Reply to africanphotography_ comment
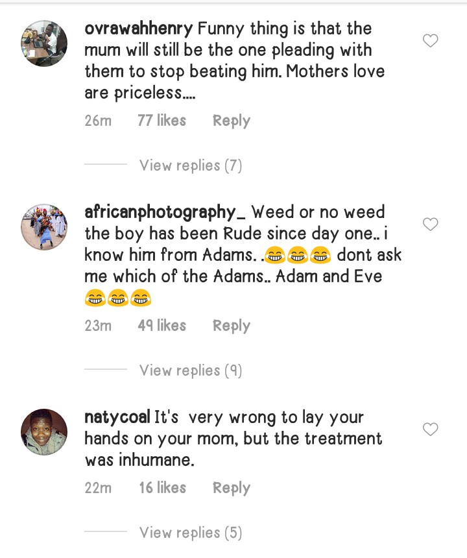 (x=231, y=326)
